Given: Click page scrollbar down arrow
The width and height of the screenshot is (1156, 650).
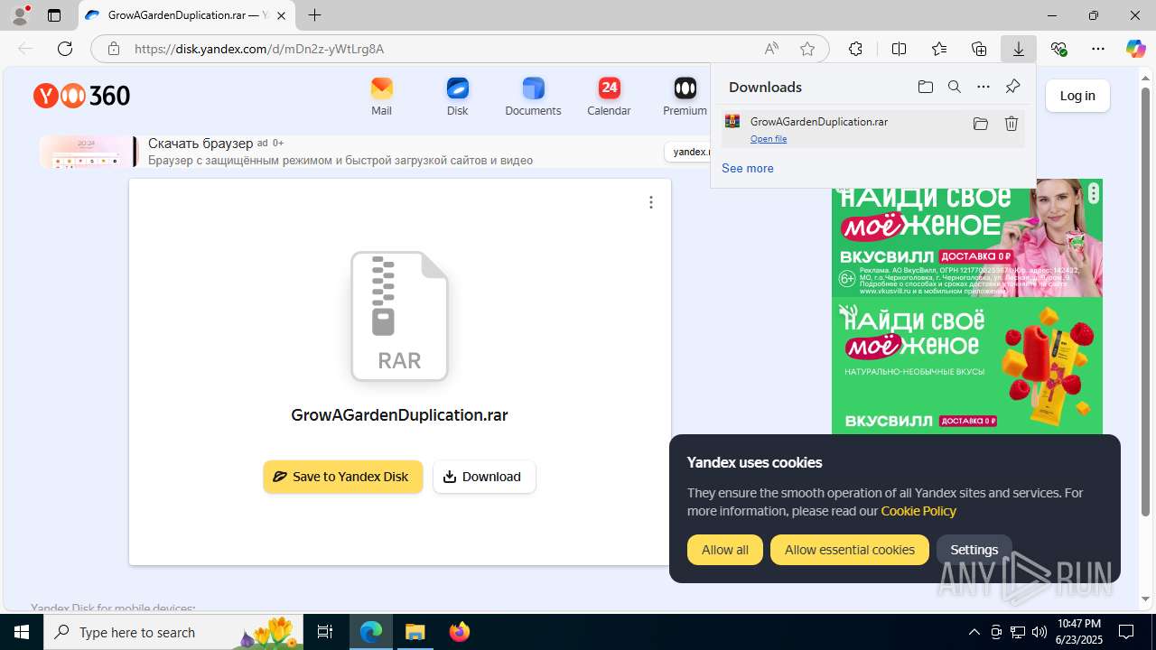Looking at the screenshot, I should point(1146,599).
